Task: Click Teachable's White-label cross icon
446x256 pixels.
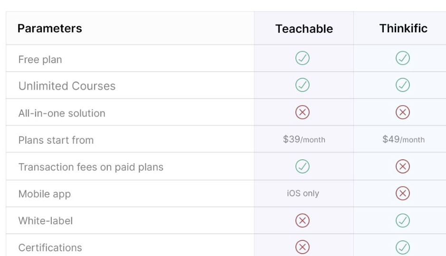Action: point(303,220)
